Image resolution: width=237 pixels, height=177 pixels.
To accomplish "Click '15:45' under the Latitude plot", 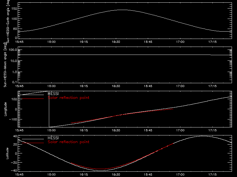I will 19,174.
